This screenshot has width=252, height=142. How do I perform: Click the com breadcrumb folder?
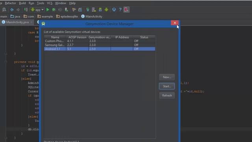(29, 17)
